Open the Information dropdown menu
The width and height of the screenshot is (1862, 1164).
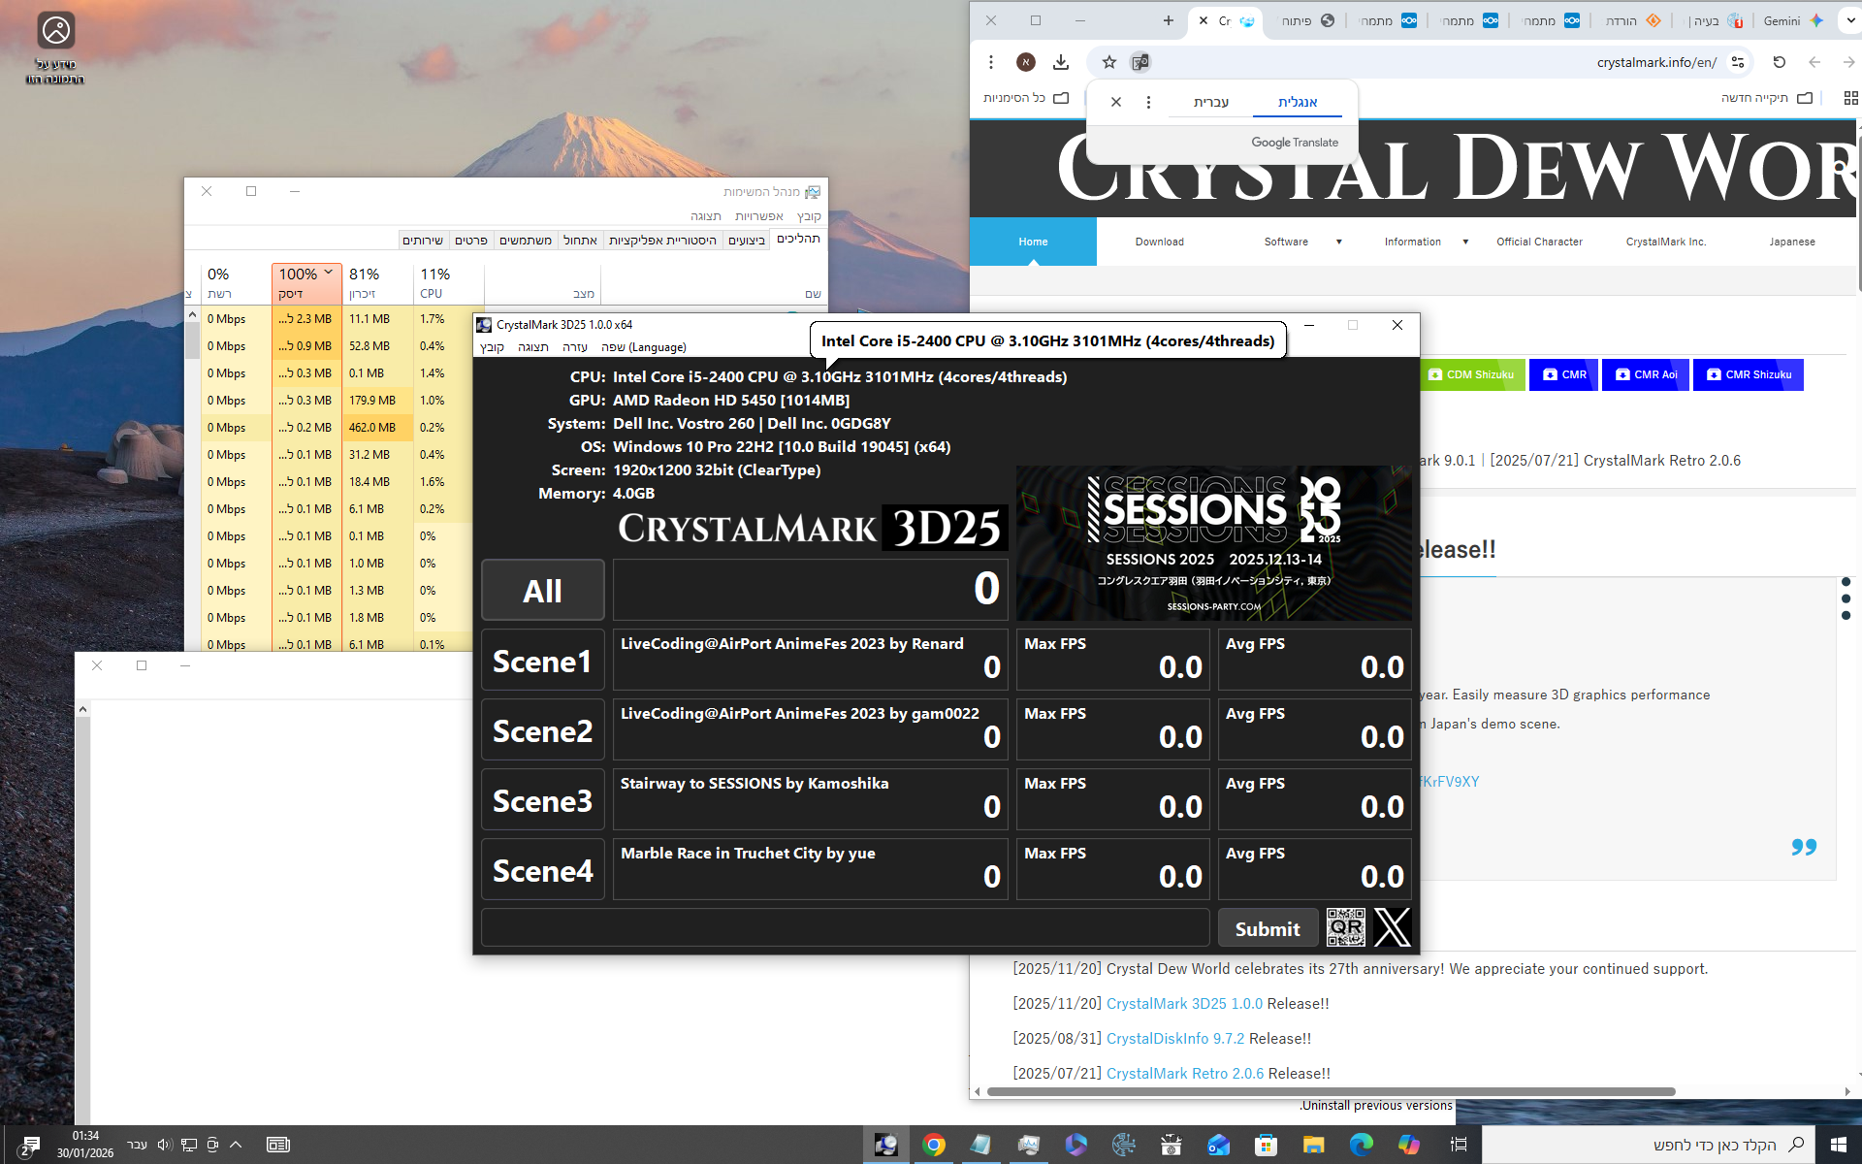click(x=1464, y=242)
